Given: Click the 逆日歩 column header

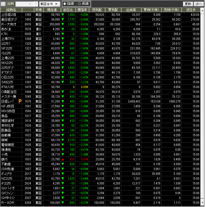Looking at the screenshot, I should click(x=191, y=10).
